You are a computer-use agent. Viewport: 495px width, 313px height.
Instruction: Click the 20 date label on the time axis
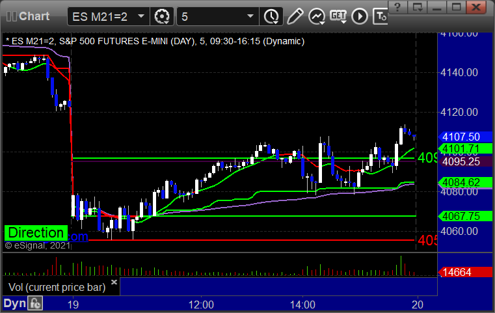click(418, 305)
